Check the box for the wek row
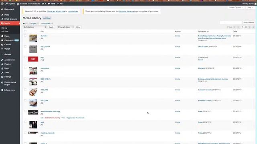This screenshot has height=144, width=257. point(25,122)
